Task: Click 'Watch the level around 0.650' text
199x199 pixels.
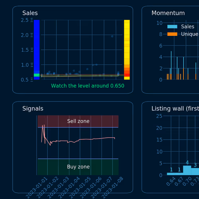Action: [88, 86]
